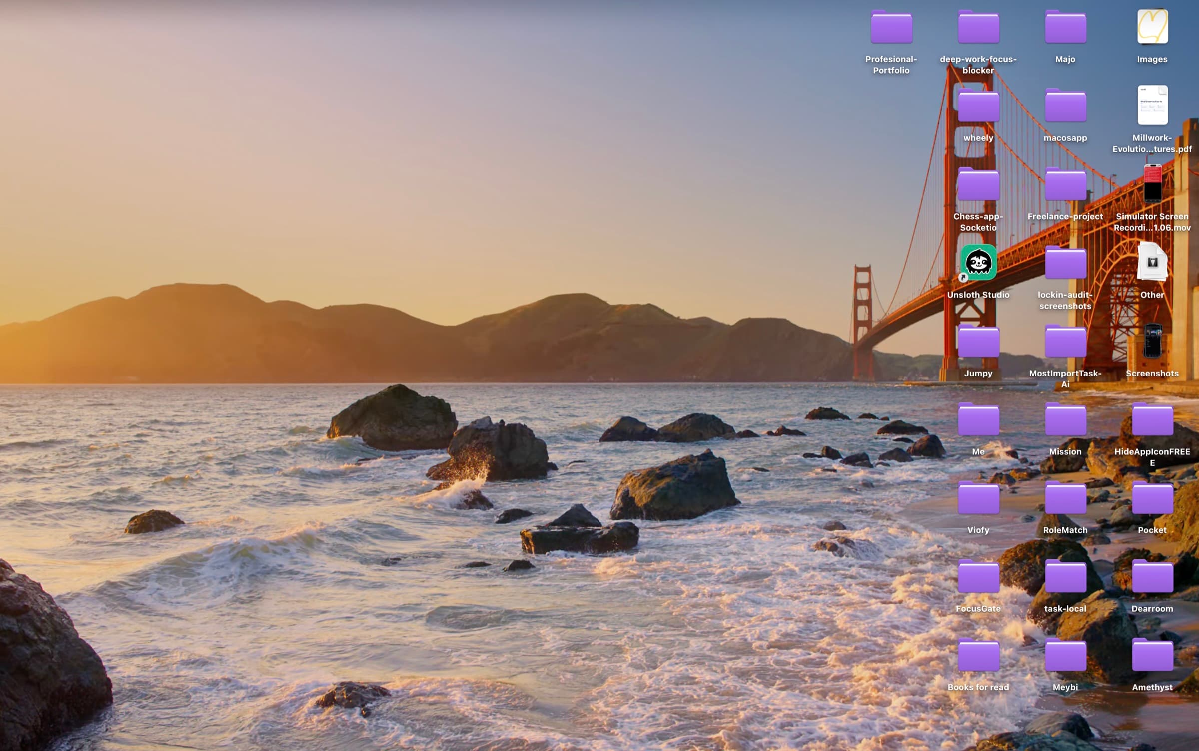Viewport: 1199px width, 751px height.
Task: Select the Profesional-Portfolio folder
Action: 891,27
